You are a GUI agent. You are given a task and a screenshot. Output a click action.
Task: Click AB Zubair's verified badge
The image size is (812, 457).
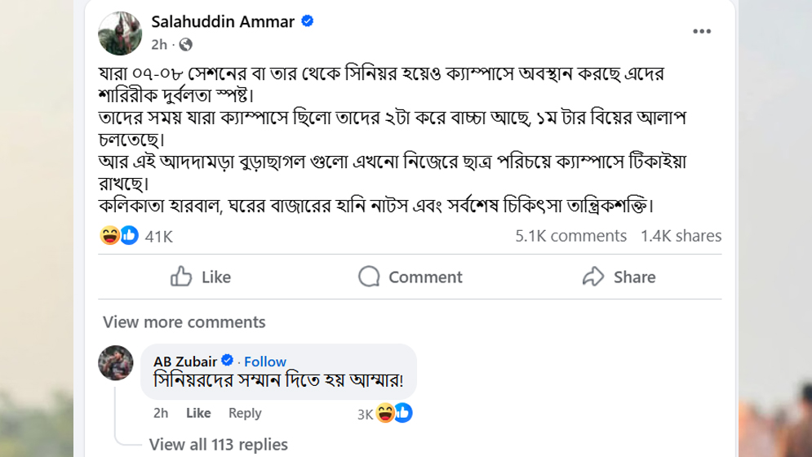coord(228,361)
